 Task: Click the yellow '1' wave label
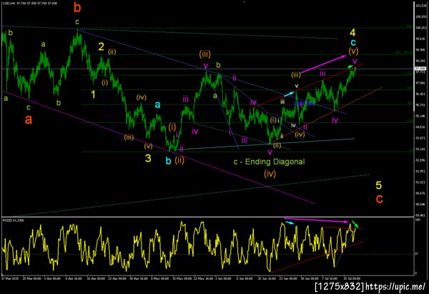(x=93, y=94)
